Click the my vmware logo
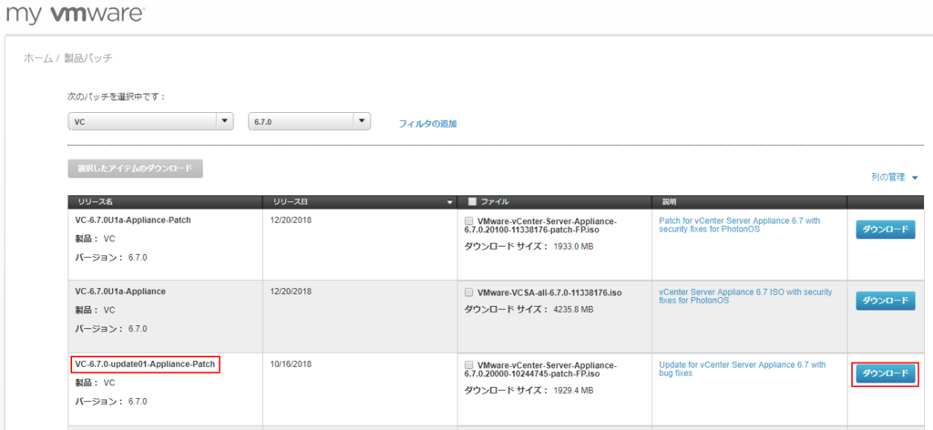933x430 pixels. 75,14
